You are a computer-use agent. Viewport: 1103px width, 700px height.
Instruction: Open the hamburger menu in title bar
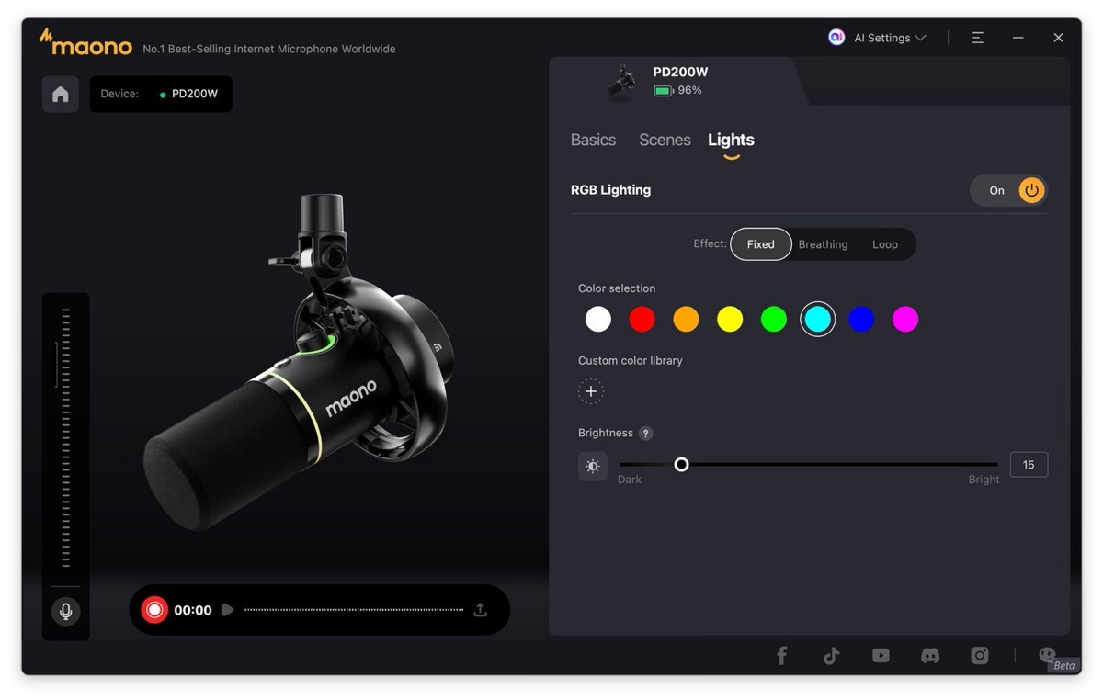[977, 38]
